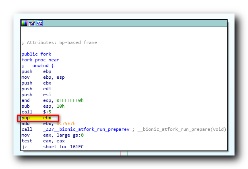Click the 'push ebp' instruction
The height and width of the screenshot is (169, 248).
[x=36, y=71]
